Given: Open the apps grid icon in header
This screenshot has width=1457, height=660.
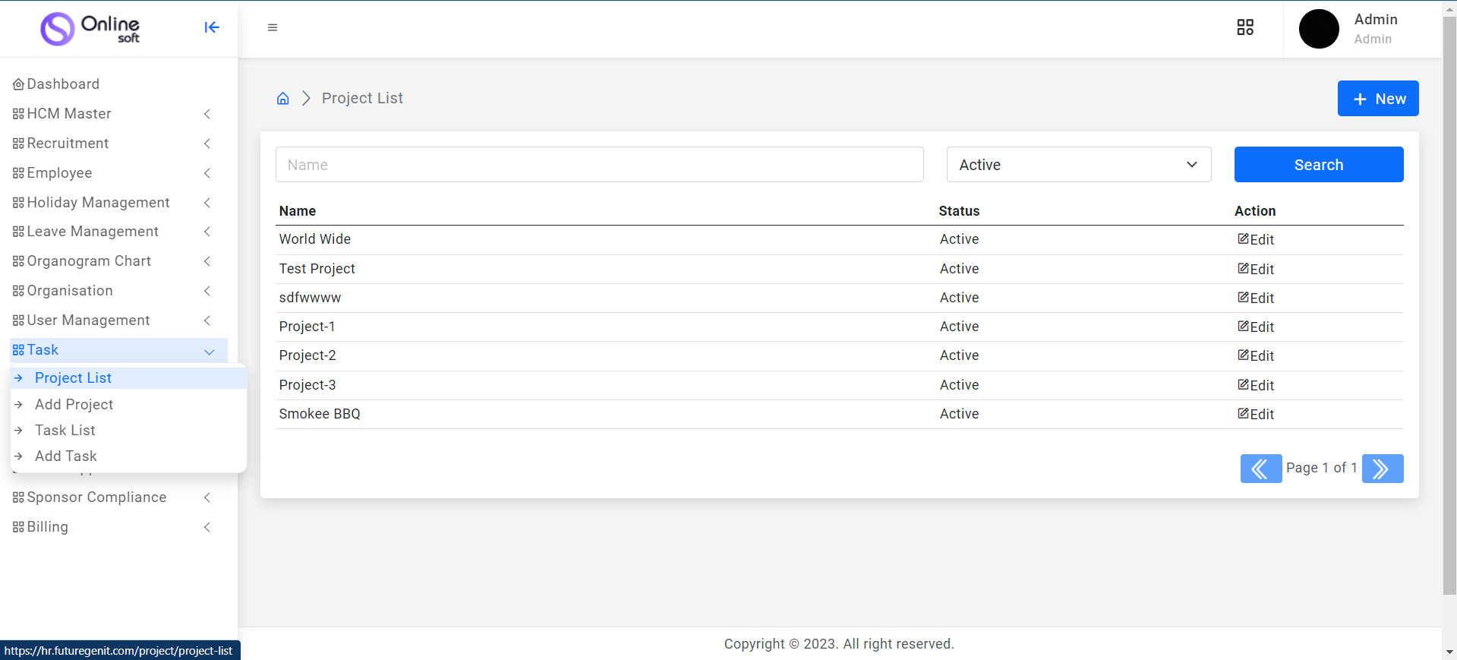Looking at the screenshot, I should [1245, 27].
